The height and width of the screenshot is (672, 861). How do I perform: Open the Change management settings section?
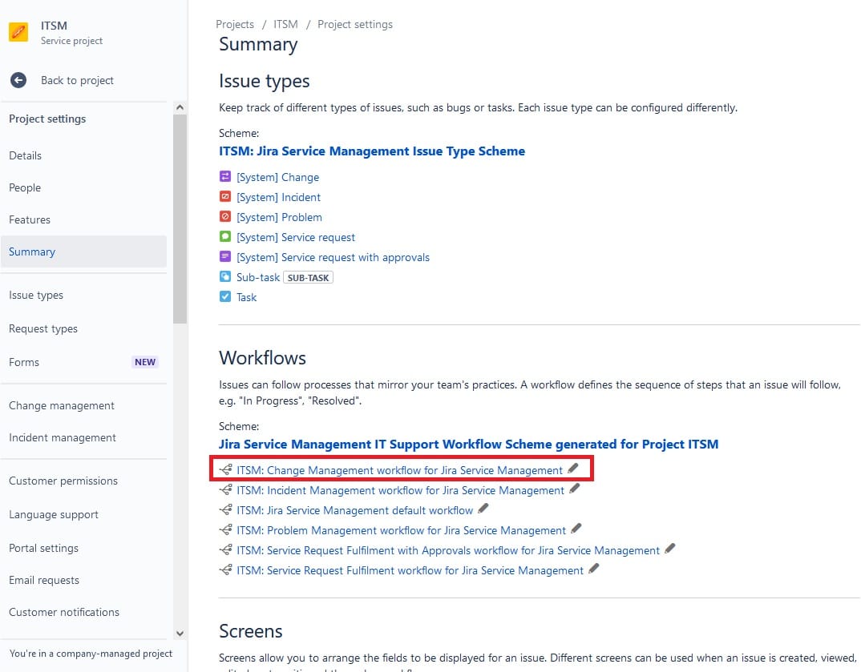[61, 405]
